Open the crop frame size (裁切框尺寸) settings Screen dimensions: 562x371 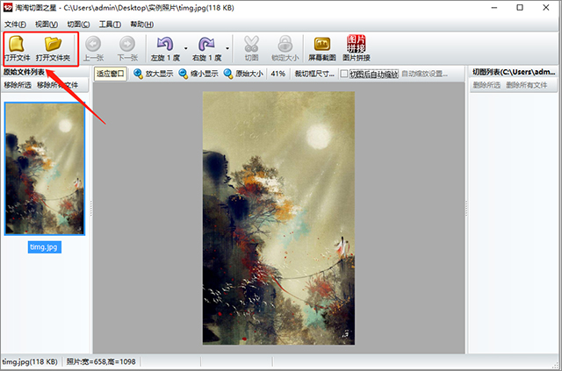point(314,74)
